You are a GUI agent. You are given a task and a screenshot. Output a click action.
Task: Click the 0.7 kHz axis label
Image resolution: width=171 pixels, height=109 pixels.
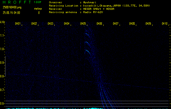2,90
